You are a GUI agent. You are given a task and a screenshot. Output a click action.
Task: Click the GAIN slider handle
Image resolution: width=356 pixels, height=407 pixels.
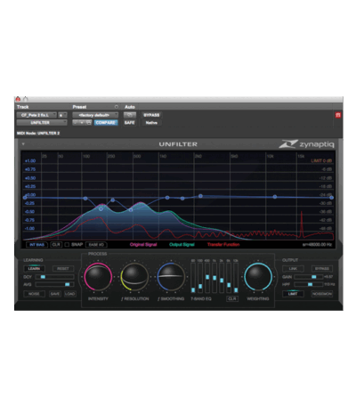[x=313, y=277]
